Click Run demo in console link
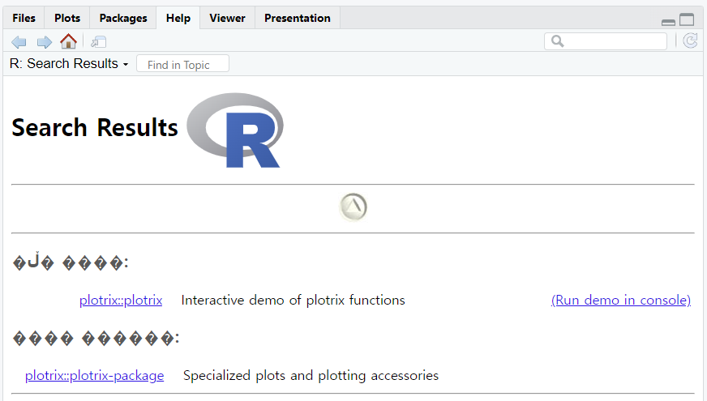The height and width of the screenshot is (401, 707). (621, 300)
